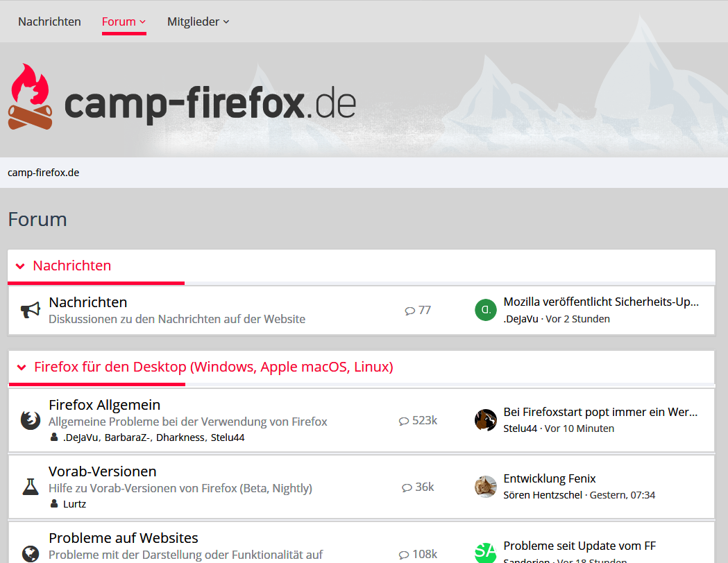Open Stelu44's avatar in Firefox Allgemein row
728x563 pixels.
point(486,420)
